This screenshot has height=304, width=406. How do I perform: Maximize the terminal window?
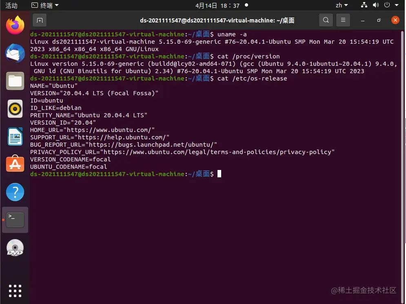379,20
